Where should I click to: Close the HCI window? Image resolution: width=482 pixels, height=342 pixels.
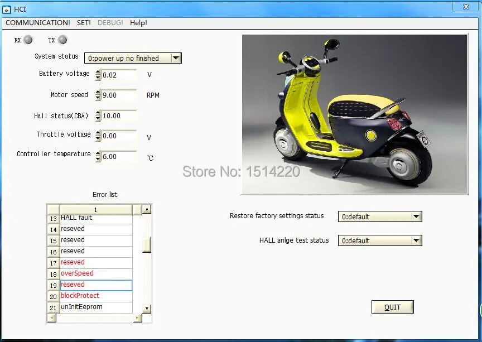point(466,7)
